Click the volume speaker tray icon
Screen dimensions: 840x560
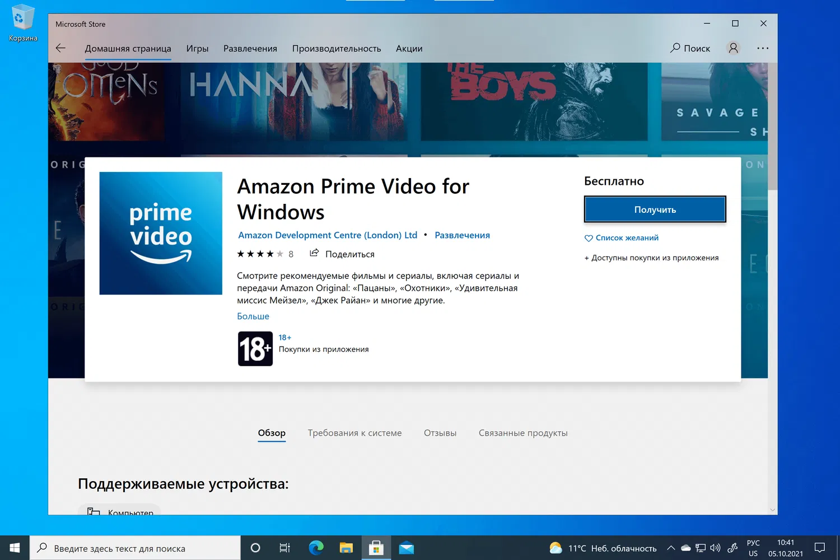click(715, 548)
